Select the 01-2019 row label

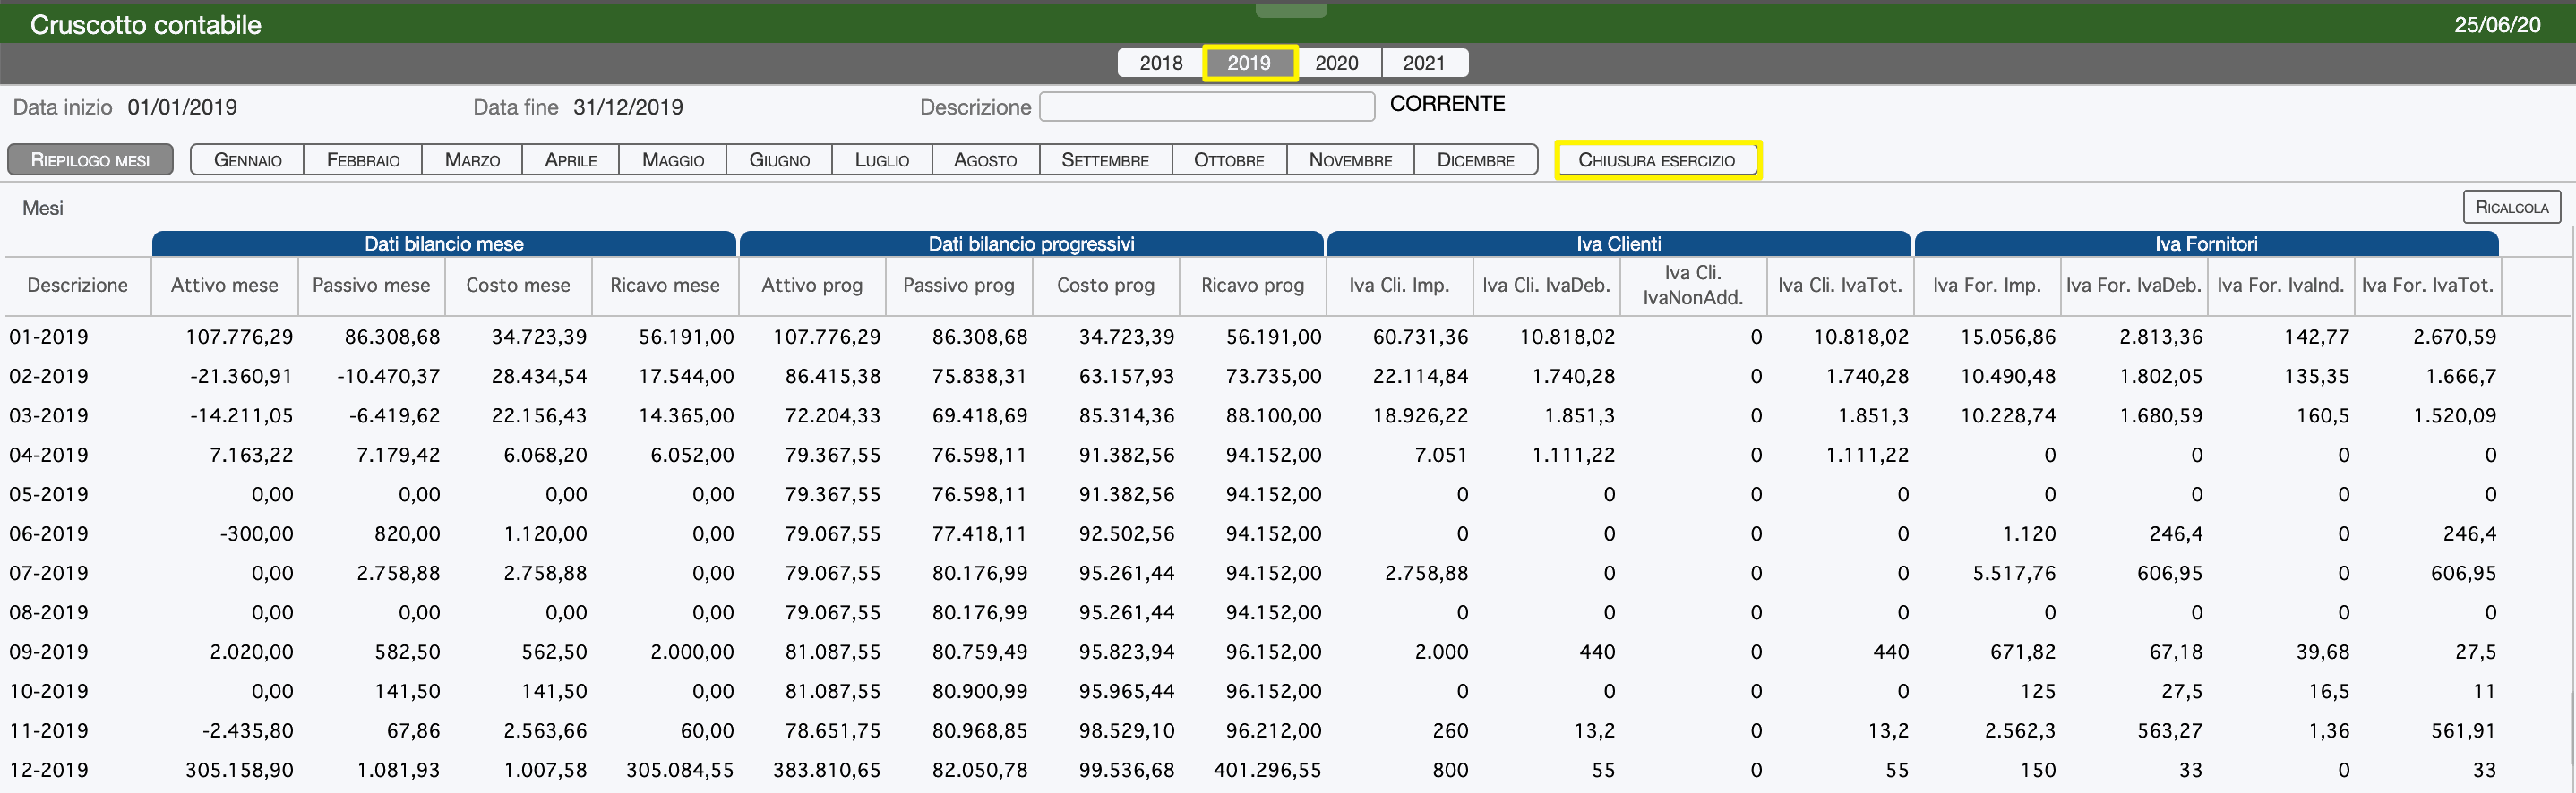coord(49,337)
